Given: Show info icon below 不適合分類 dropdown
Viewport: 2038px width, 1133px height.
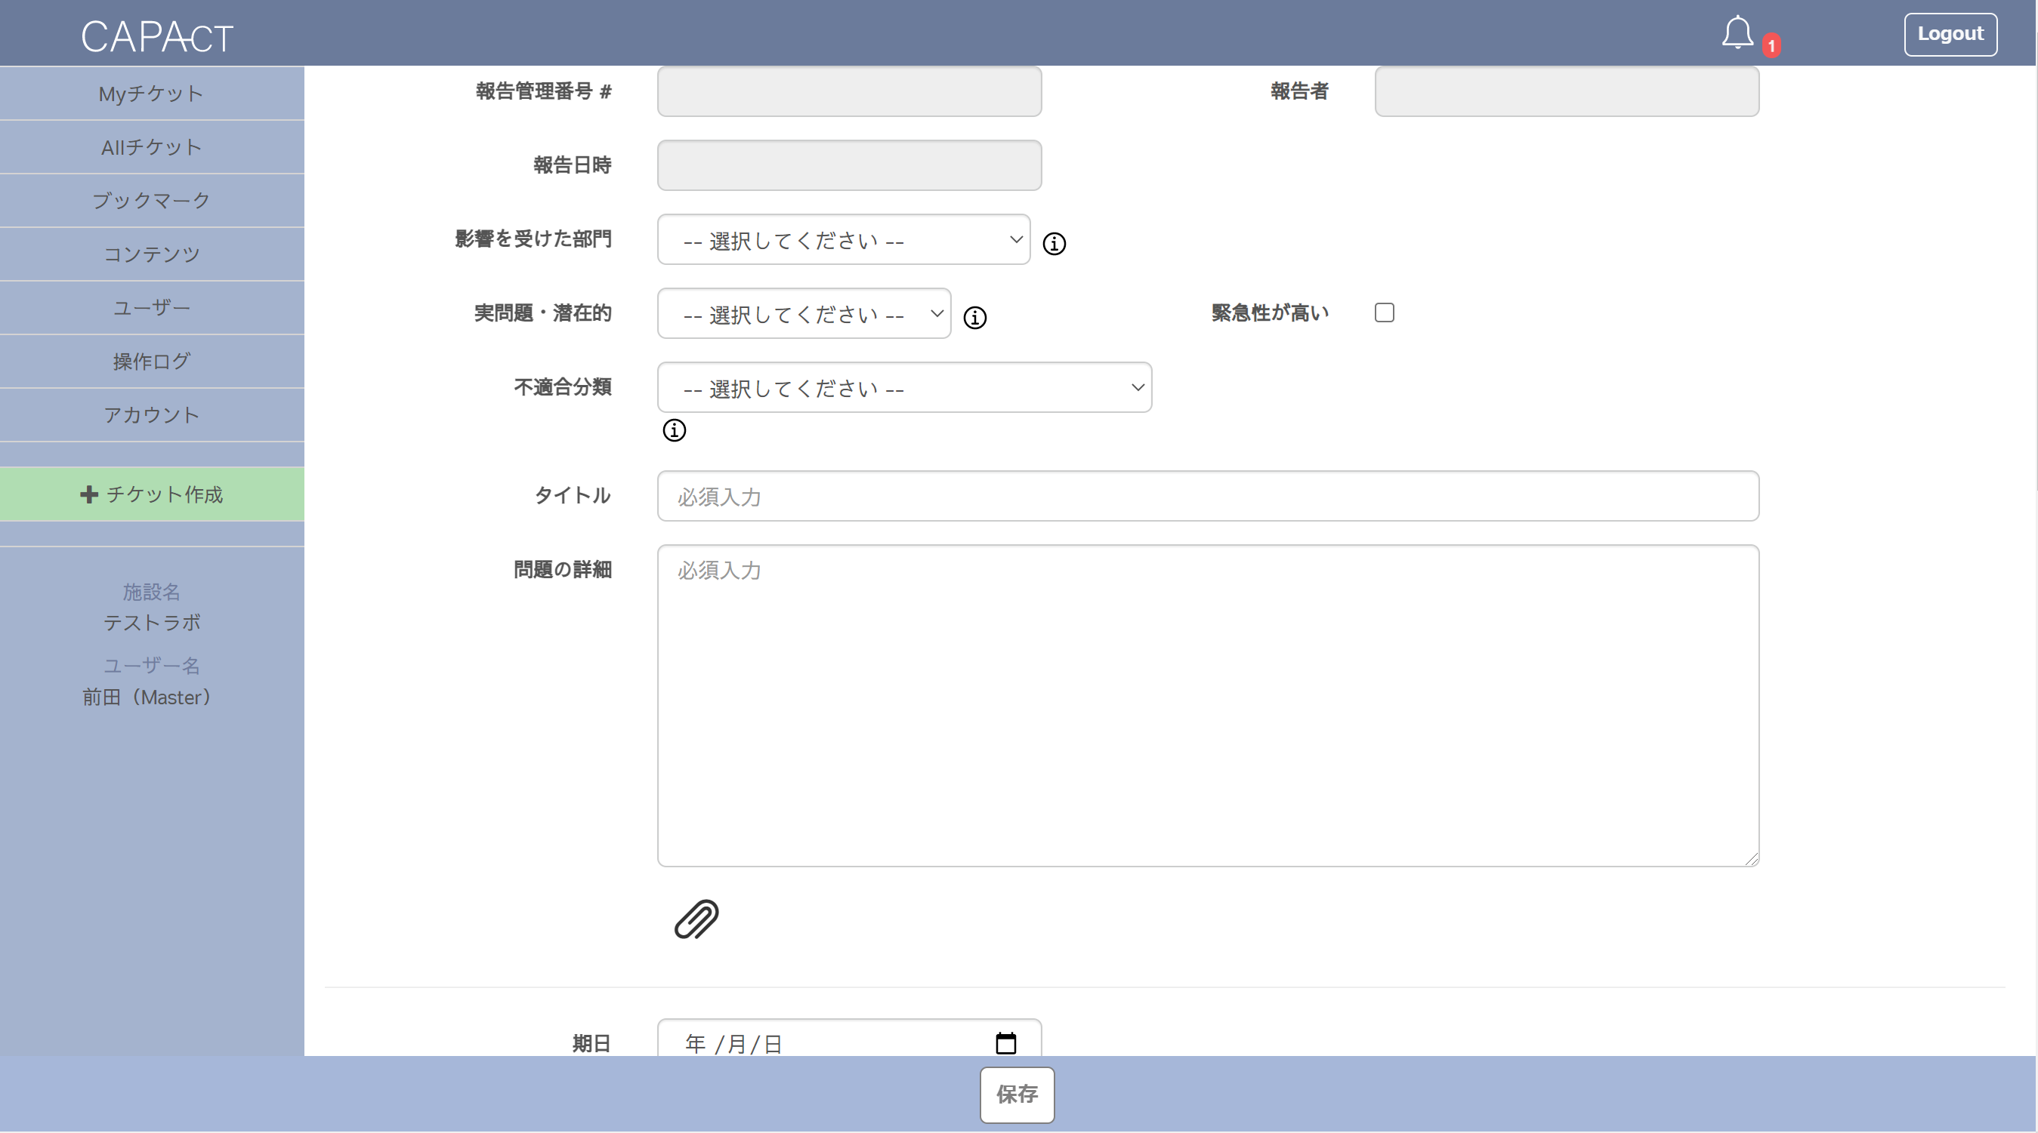Looking at the screenshot, I should (x=674, y=430).
